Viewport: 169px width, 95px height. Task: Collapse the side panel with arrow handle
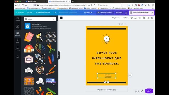[x=58, y=55]
